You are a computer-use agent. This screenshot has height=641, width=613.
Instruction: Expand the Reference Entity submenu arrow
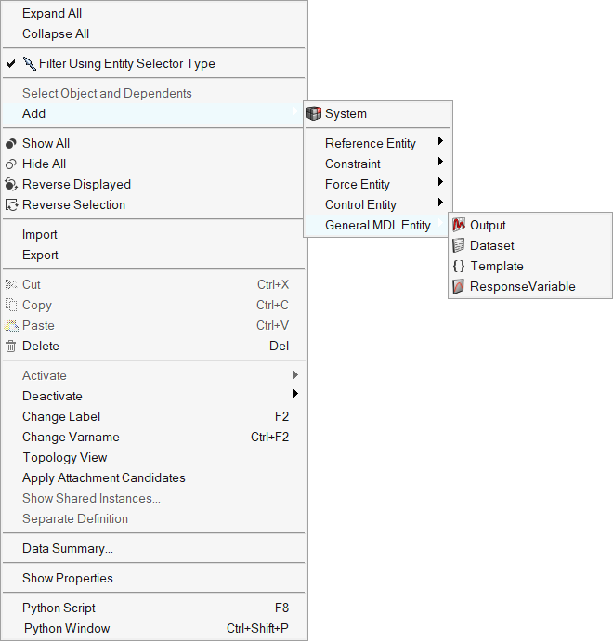(x=440, y=142)
